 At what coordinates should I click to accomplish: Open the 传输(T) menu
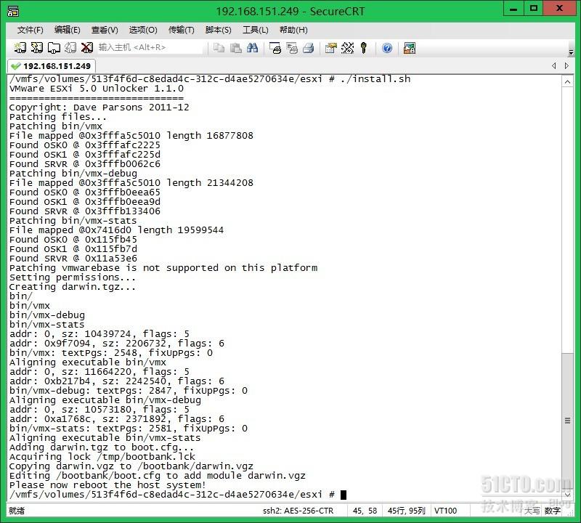click(x=181, y=30)
